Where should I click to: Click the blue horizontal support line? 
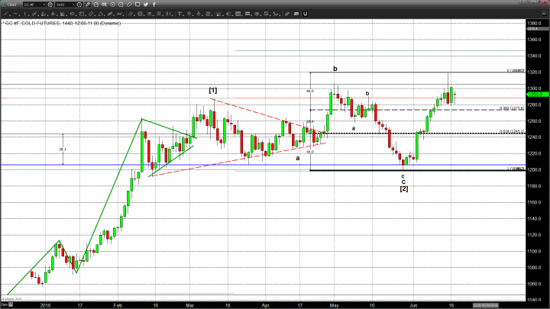tap(229, 165)
